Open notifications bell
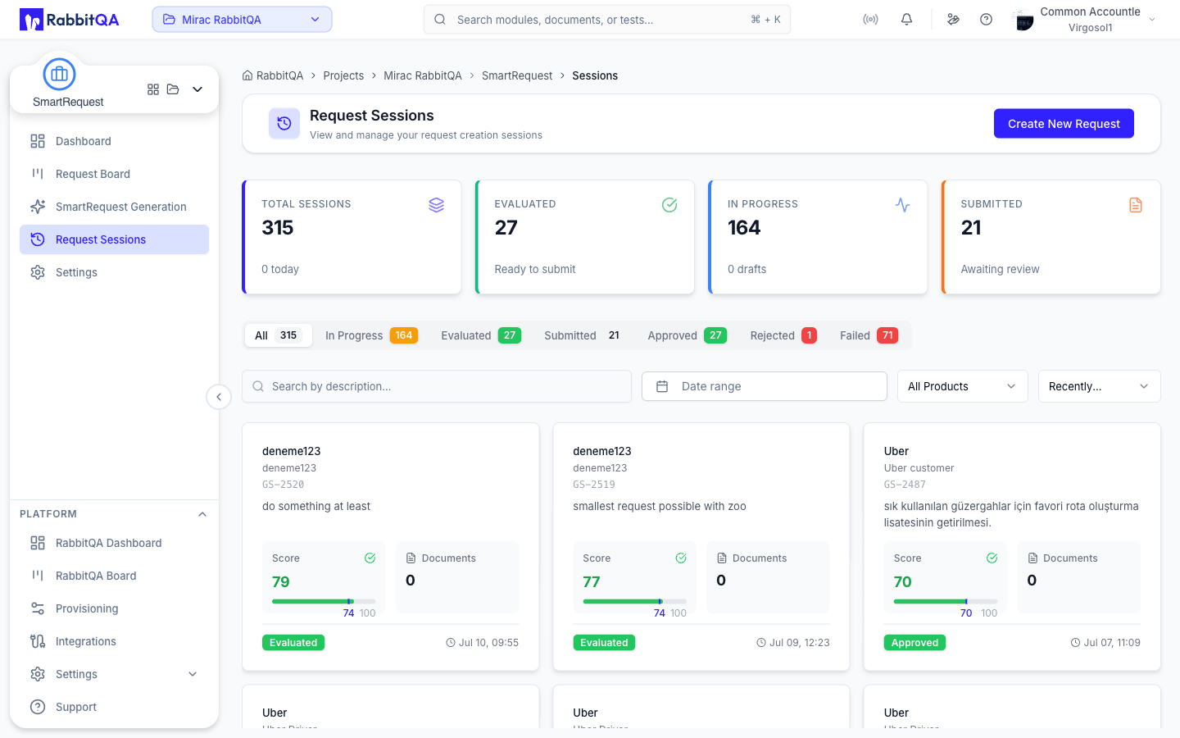 coord(906,20)
